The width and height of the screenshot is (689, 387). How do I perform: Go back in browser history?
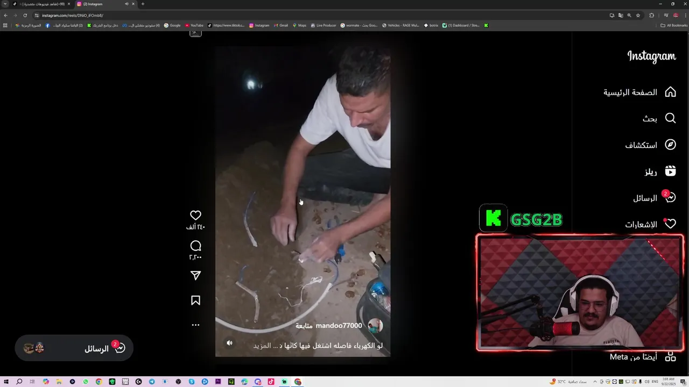tap(5, 15)
